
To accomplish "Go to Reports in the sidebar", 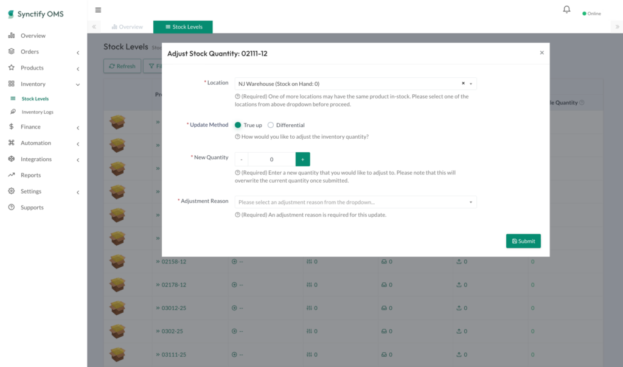I will coord(30,175).
